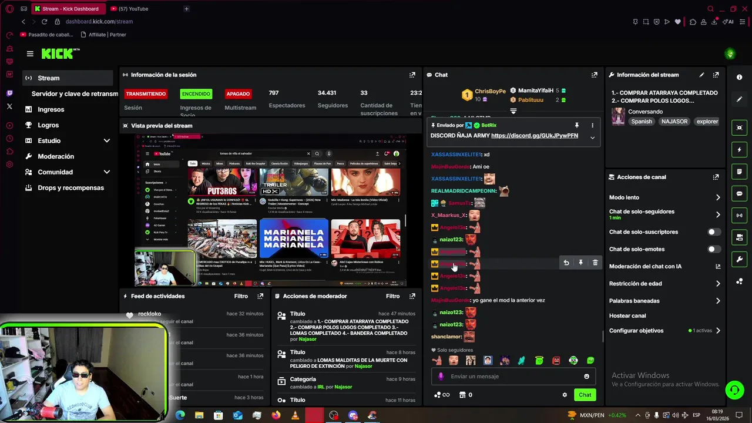The height and width of the screenshot is (423, 752).
Task: Click the chat bubble icon in right toolbar
Action: [739, 193]
